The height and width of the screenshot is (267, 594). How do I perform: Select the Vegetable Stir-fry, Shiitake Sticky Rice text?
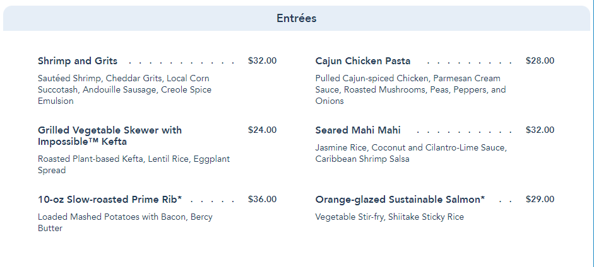[x=389, y=217]
